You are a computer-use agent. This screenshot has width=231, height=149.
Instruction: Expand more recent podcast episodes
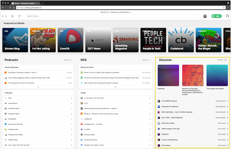(x=38, y=87)
